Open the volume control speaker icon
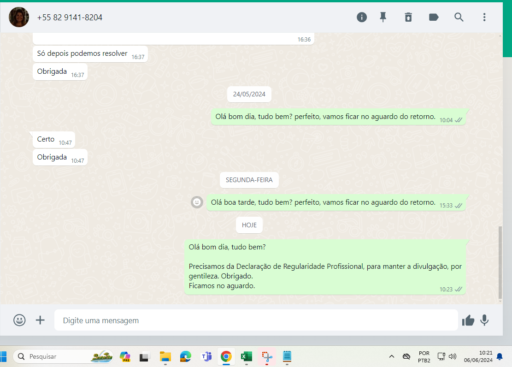This screenshot has width=512, height=367. coord(453,356)
